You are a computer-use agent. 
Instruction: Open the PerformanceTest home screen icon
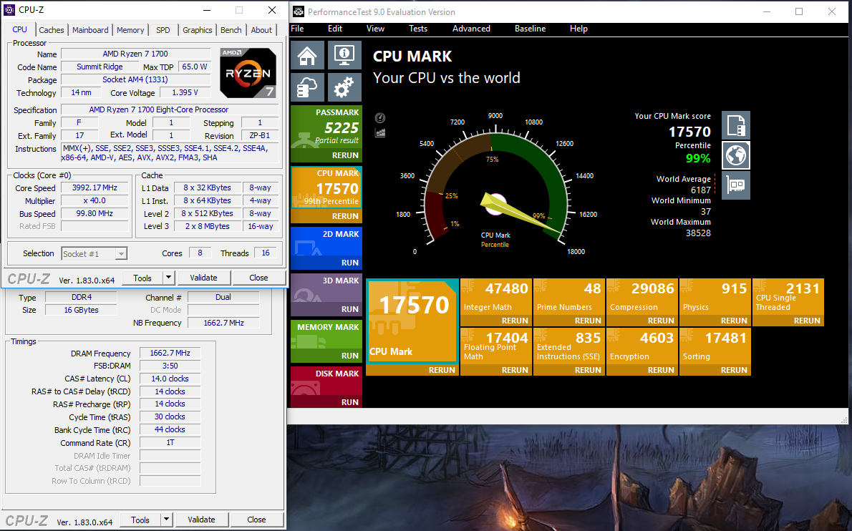tap(308, 55)
